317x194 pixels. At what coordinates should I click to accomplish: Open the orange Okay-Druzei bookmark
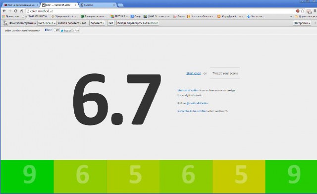pos(226,16)
